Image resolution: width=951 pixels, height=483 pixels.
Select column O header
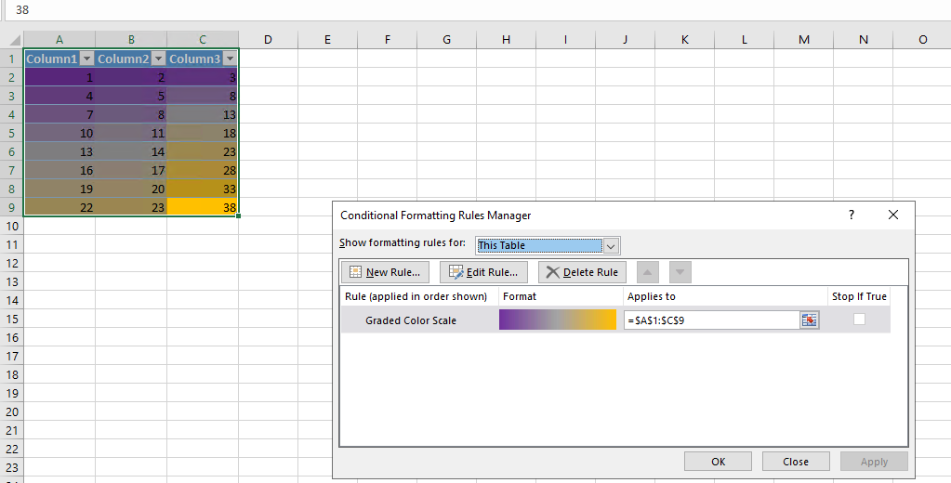922,39
